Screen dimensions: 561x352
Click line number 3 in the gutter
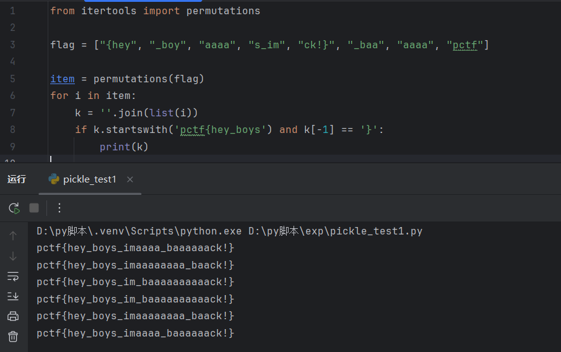pos(12,45)
